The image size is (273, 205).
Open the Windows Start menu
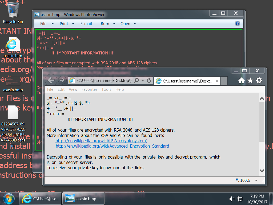[x=9, y=199]
